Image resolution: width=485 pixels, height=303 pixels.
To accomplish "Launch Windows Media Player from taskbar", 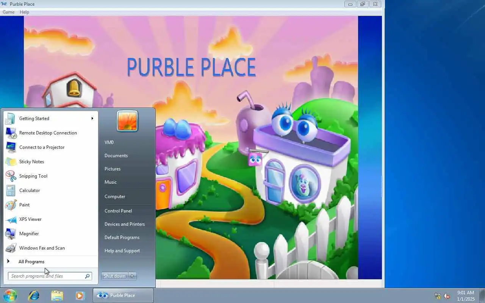I will coord(80,295).
